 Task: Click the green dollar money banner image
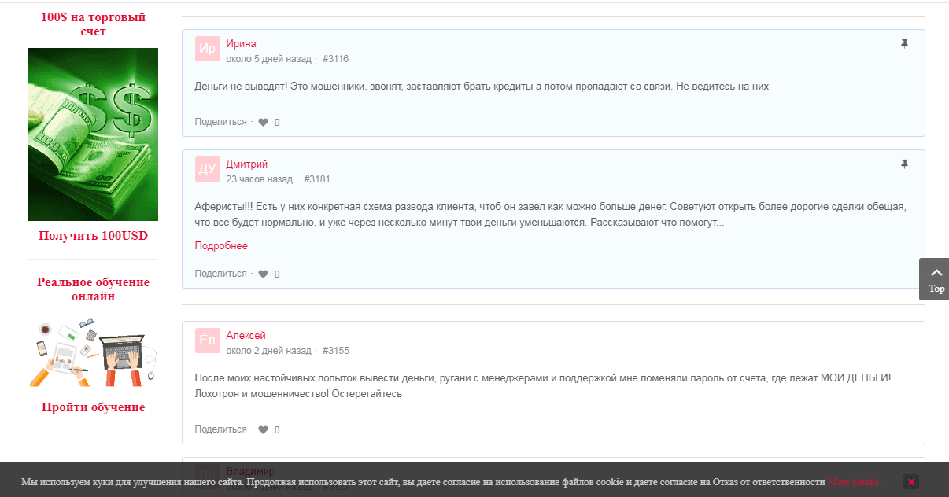point(93,134)
